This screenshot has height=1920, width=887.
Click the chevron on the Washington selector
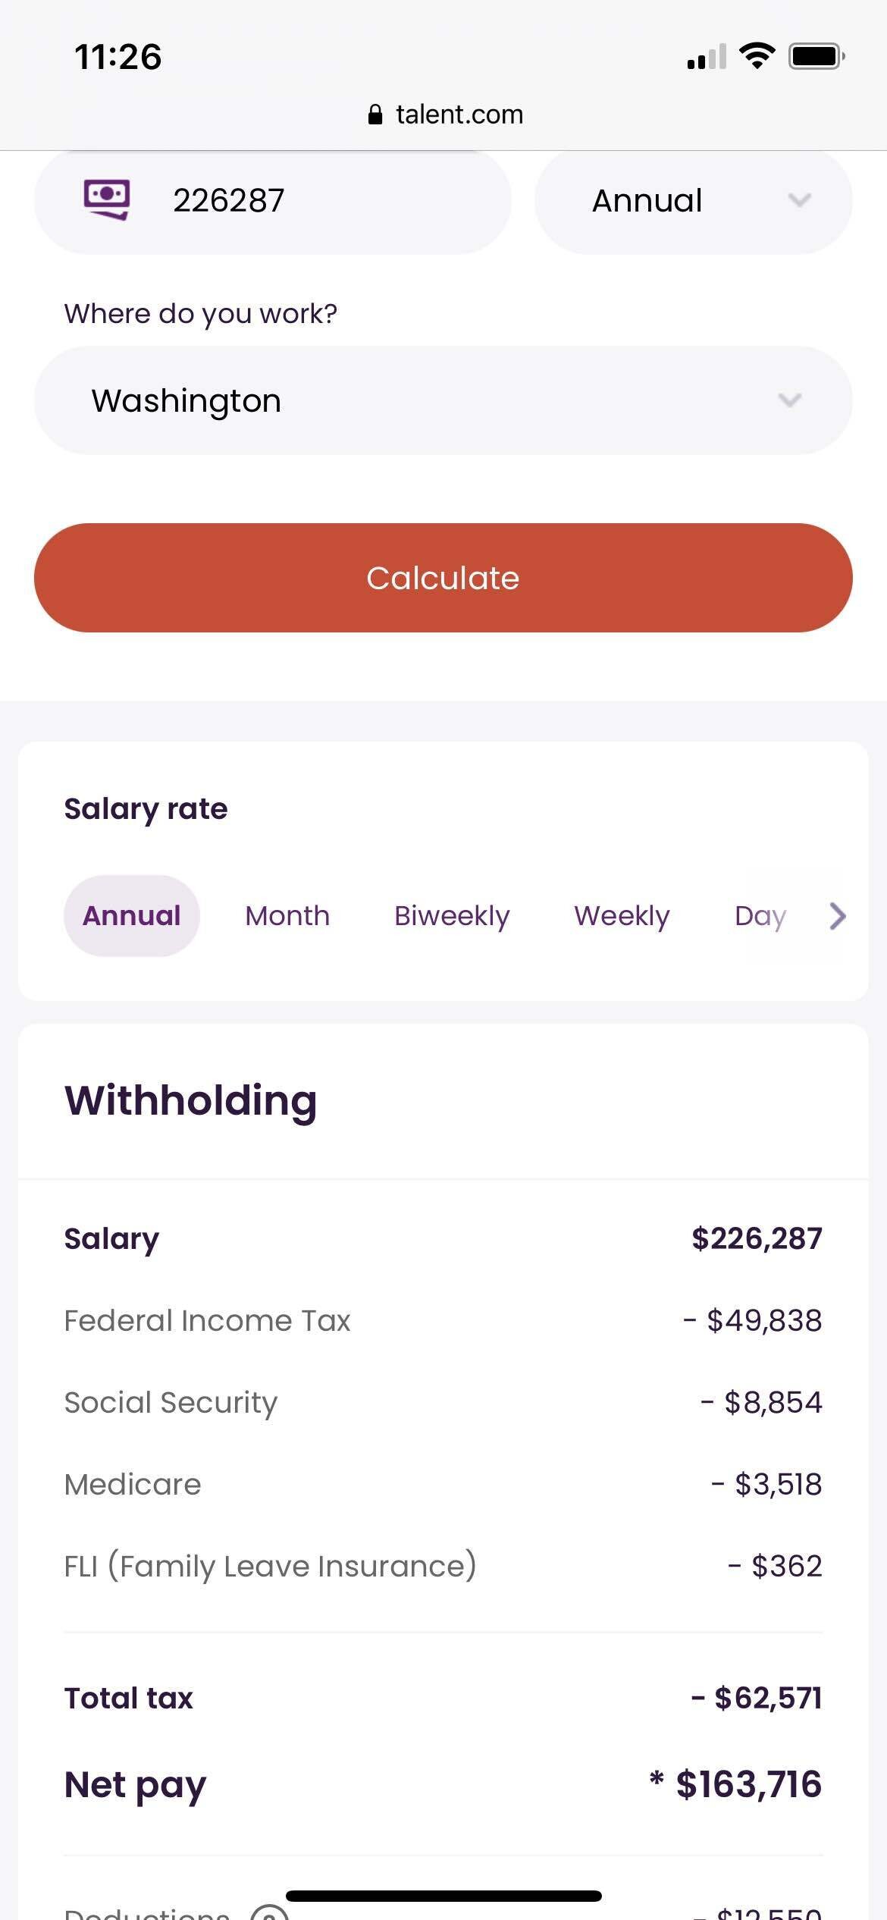click(x=788, y=399)
